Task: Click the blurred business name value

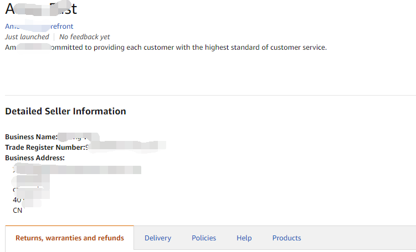Action: [78, 136]
